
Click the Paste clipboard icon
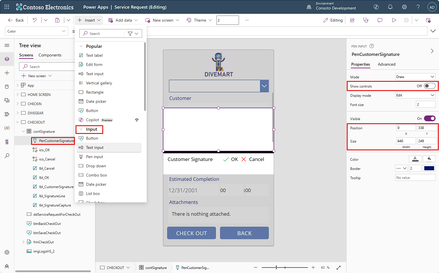(x=57, y=20)
